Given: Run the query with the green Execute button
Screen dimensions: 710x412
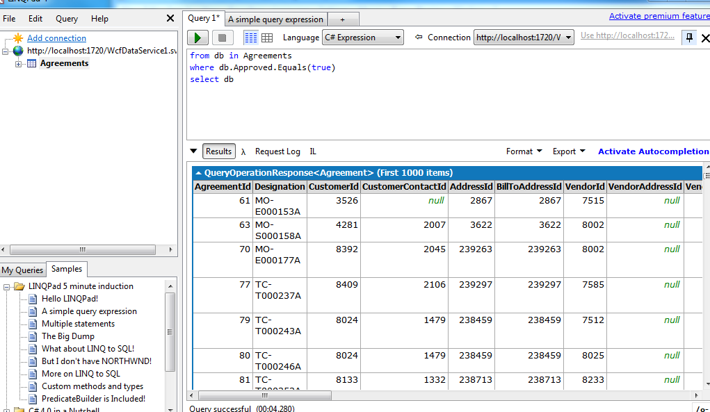Looking at the screenshot, I should (198, 38).
